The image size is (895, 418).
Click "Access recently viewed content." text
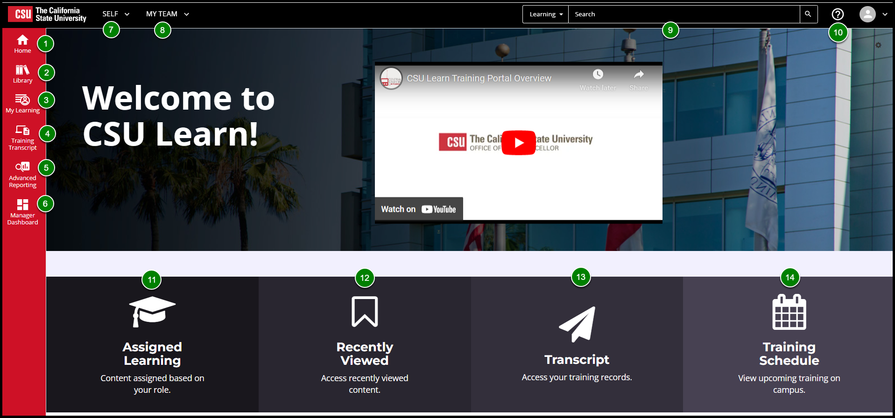click(x=365, y=384)
